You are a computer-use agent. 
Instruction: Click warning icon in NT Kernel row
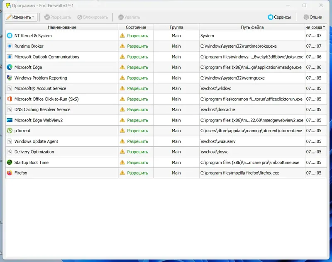[x=122, y=36]
